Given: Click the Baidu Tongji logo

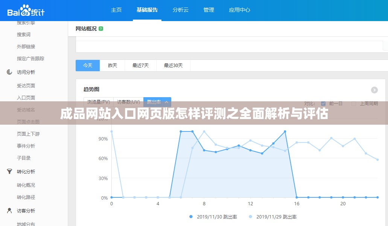Looking at the screenshot, I should point(26,11).
